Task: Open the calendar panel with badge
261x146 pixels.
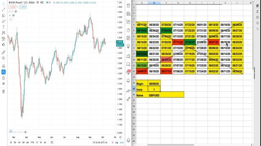Action: tap(128, 22)
